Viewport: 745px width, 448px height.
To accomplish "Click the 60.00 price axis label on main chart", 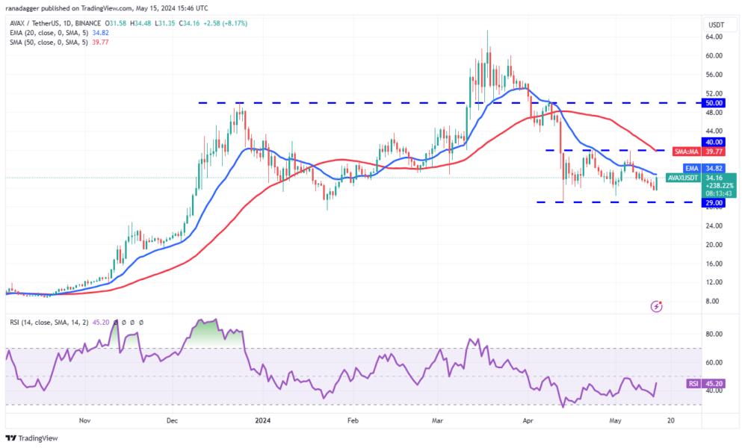I will pos(714,55).
